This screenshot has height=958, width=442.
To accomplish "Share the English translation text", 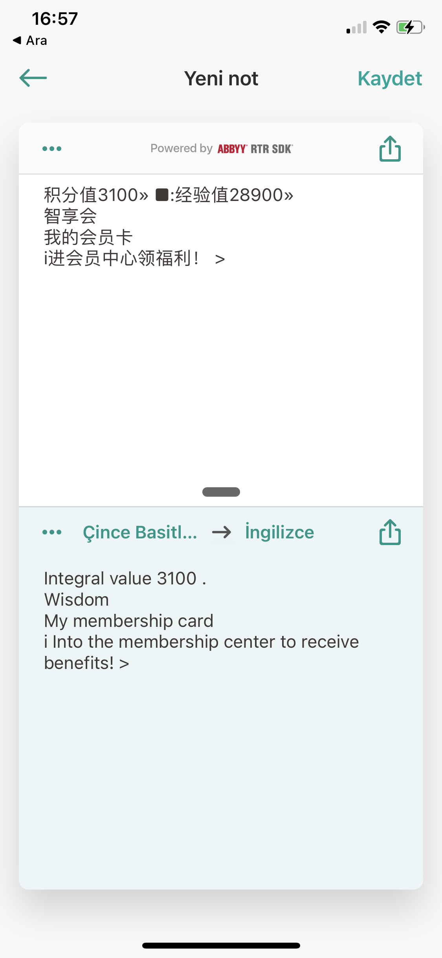I will point(390,532).
